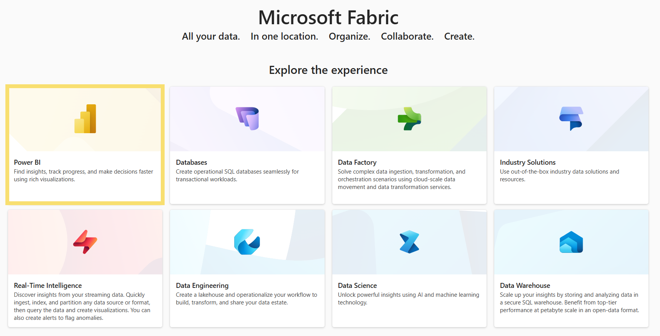Open the Data Science card title

(x=357, y=286)
